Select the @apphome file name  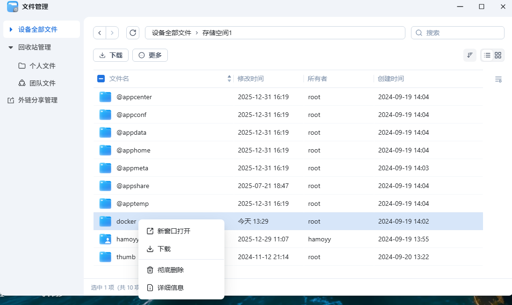click(x=133, y=150)
